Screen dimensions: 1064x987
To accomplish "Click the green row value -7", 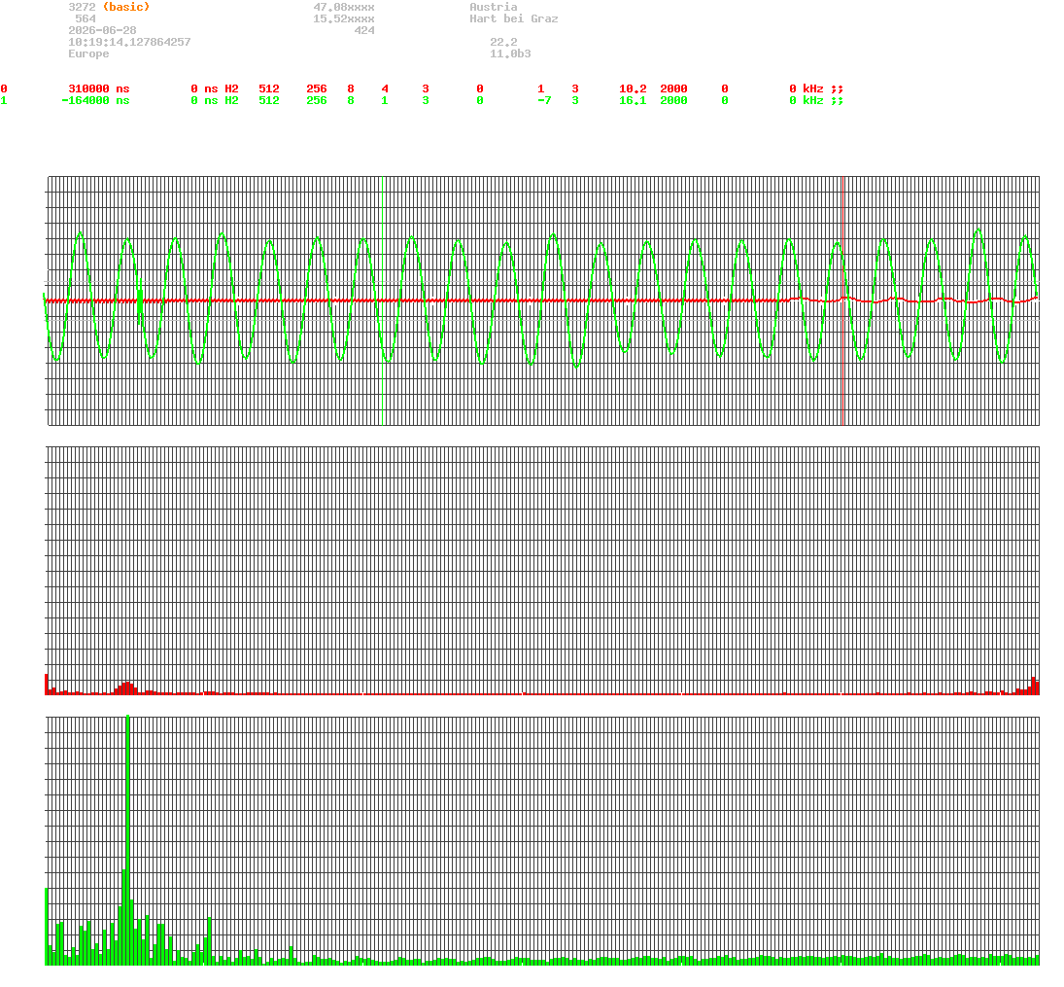I will point(544,100).
